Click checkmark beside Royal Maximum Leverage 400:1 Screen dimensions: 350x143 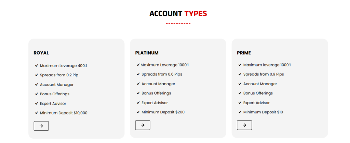[36, 66]
